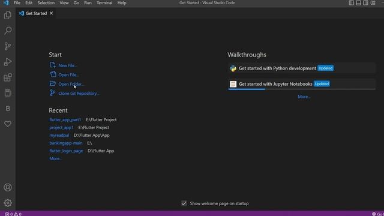
Task: Click the Clone Git Repository icon
Action: point(52,93)
